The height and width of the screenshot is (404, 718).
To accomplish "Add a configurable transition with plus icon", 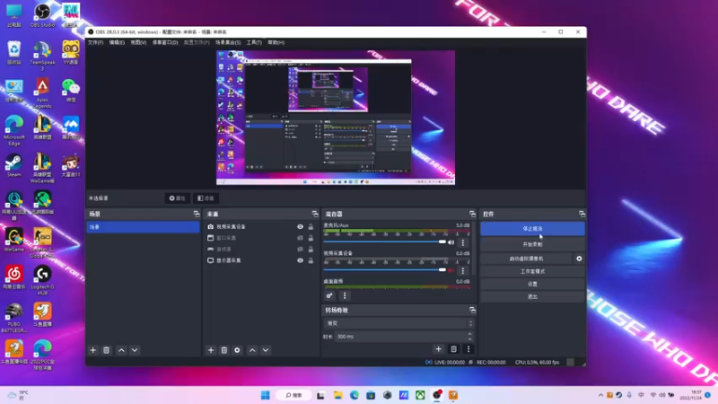I will pos(438,349).
